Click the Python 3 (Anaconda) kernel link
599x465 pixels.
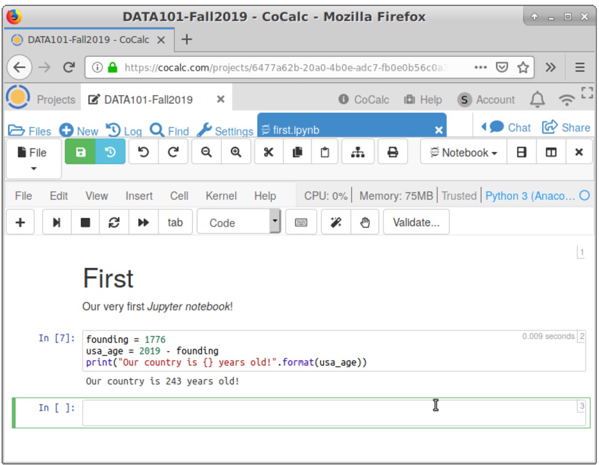[x=530, y=195]
